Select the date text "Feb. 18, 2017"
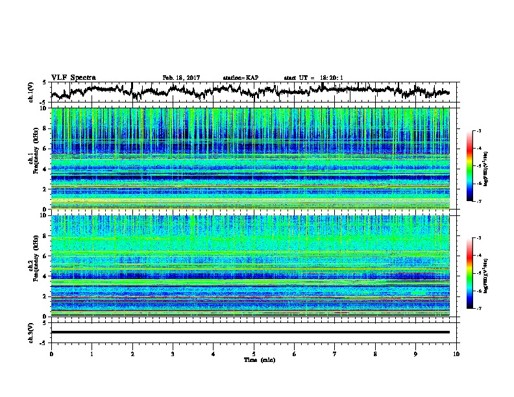 pos(181,78)
